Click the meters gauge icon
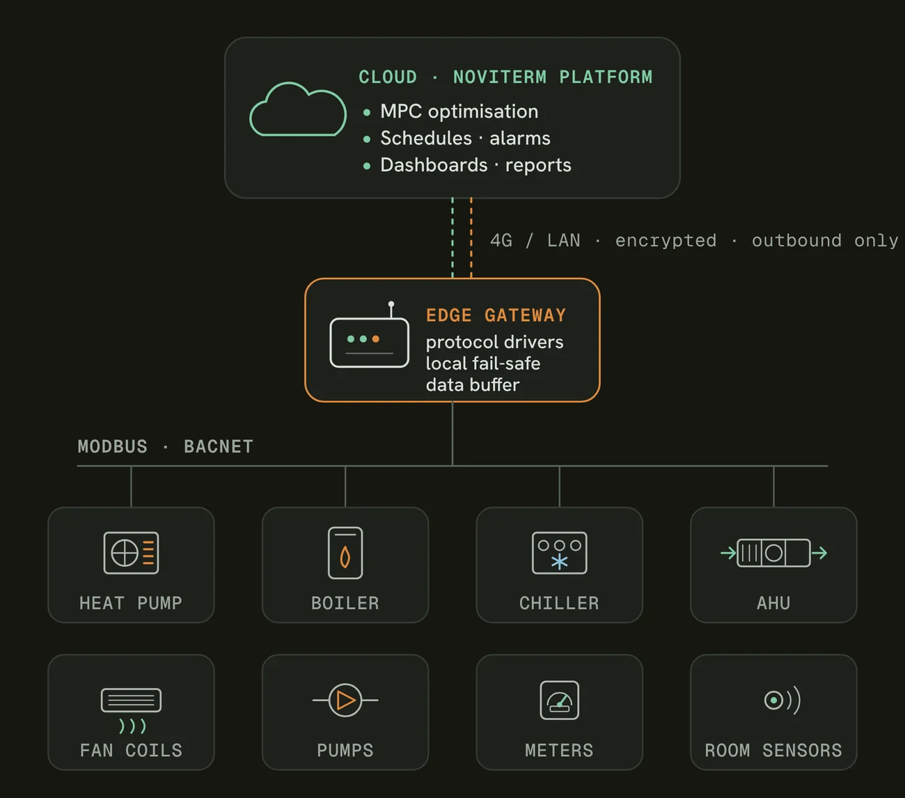The width and height of the screenshot is (905, 798). [560, 700]
